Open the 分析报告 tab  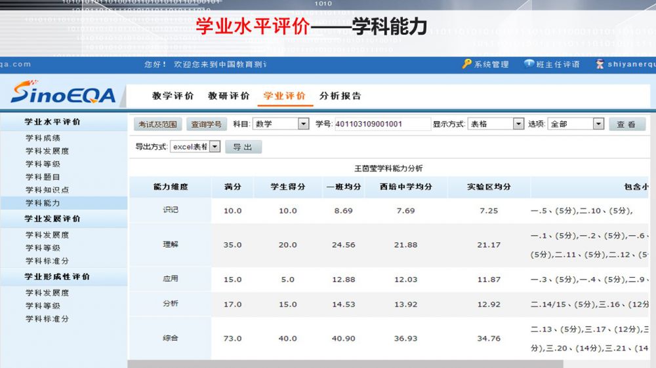coord(340,96)
